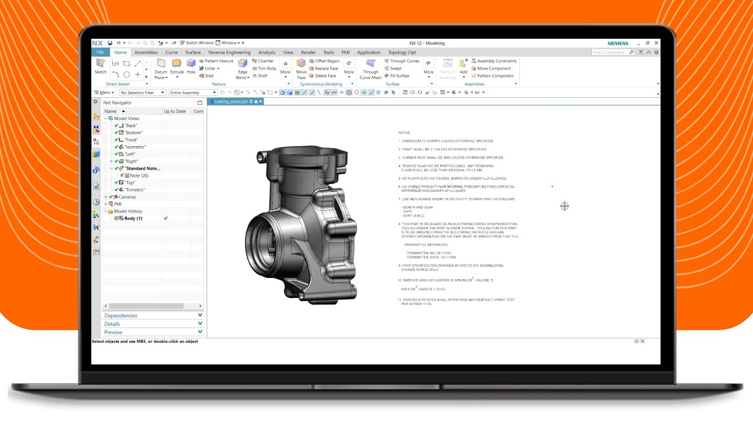The height and width of the screenshot is (424, 753).
Task: Toggle the Body (1) checkbox
Action: click(116, 218)
